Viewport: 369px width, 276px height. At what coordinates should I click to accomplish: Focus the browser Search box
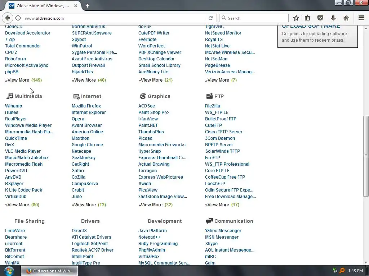coord(254,18)
